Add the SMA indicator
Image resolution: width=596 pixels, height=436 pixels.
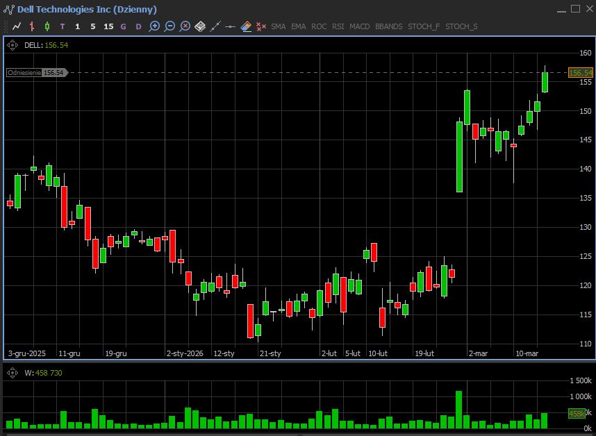[x=278, y=26]
